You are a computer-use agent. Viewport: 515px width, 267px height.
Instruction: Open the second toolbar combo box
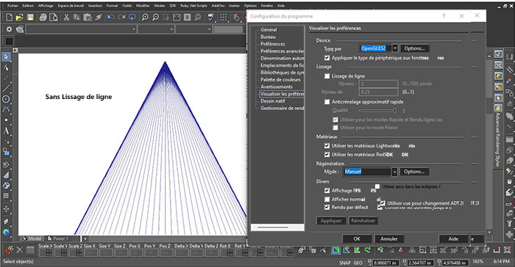tap(156, 29)
